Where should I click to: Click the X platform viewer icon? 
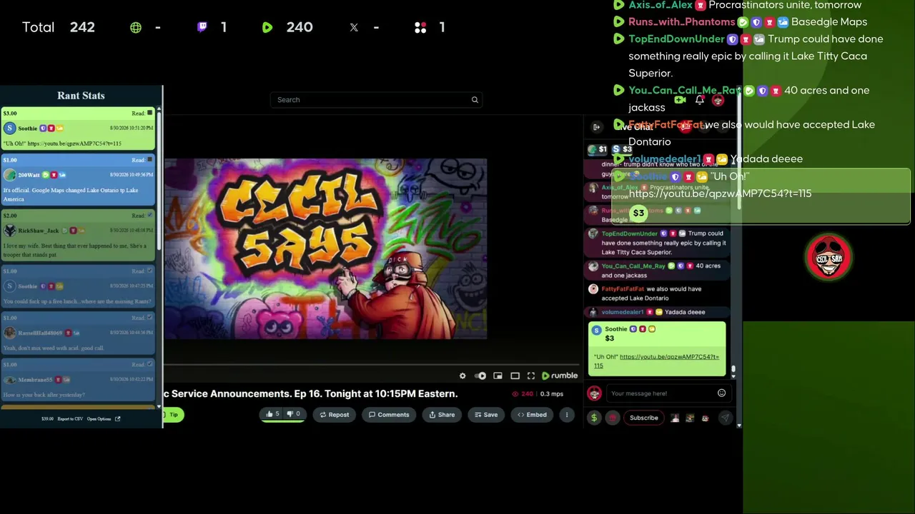click(x=354, y=27)
